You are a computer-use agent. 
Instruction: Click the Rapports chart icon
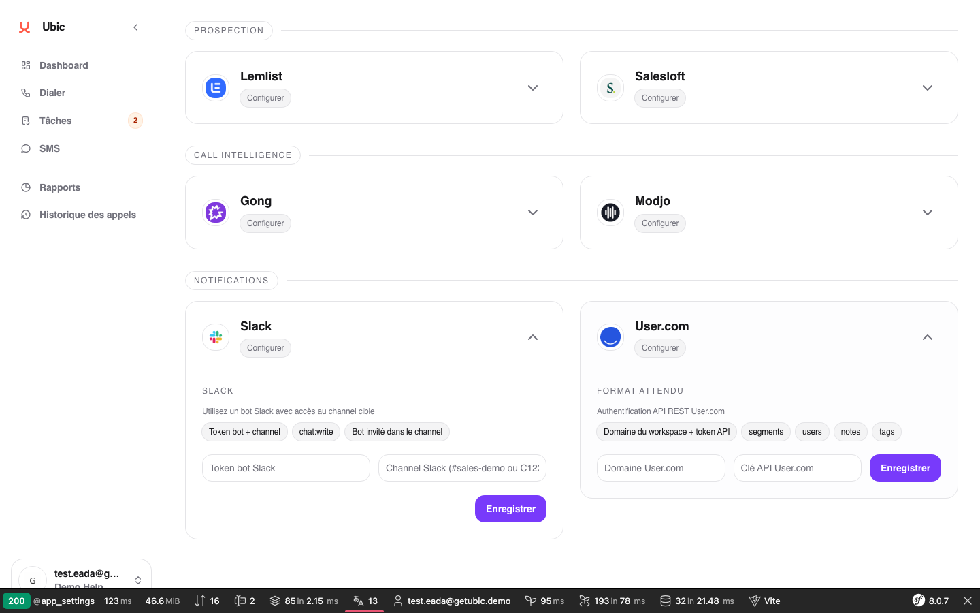pyautogui.click(x=26, y=187)
